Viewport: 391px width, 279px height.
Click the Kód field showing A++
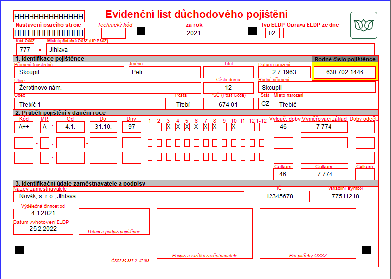click(x=24, y=127)
